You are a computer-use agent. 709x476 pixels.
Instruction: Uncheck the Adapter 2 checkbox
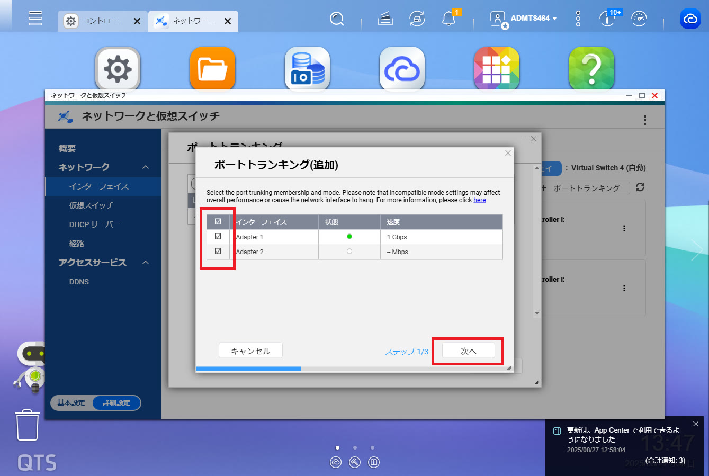tap(218, 252)
